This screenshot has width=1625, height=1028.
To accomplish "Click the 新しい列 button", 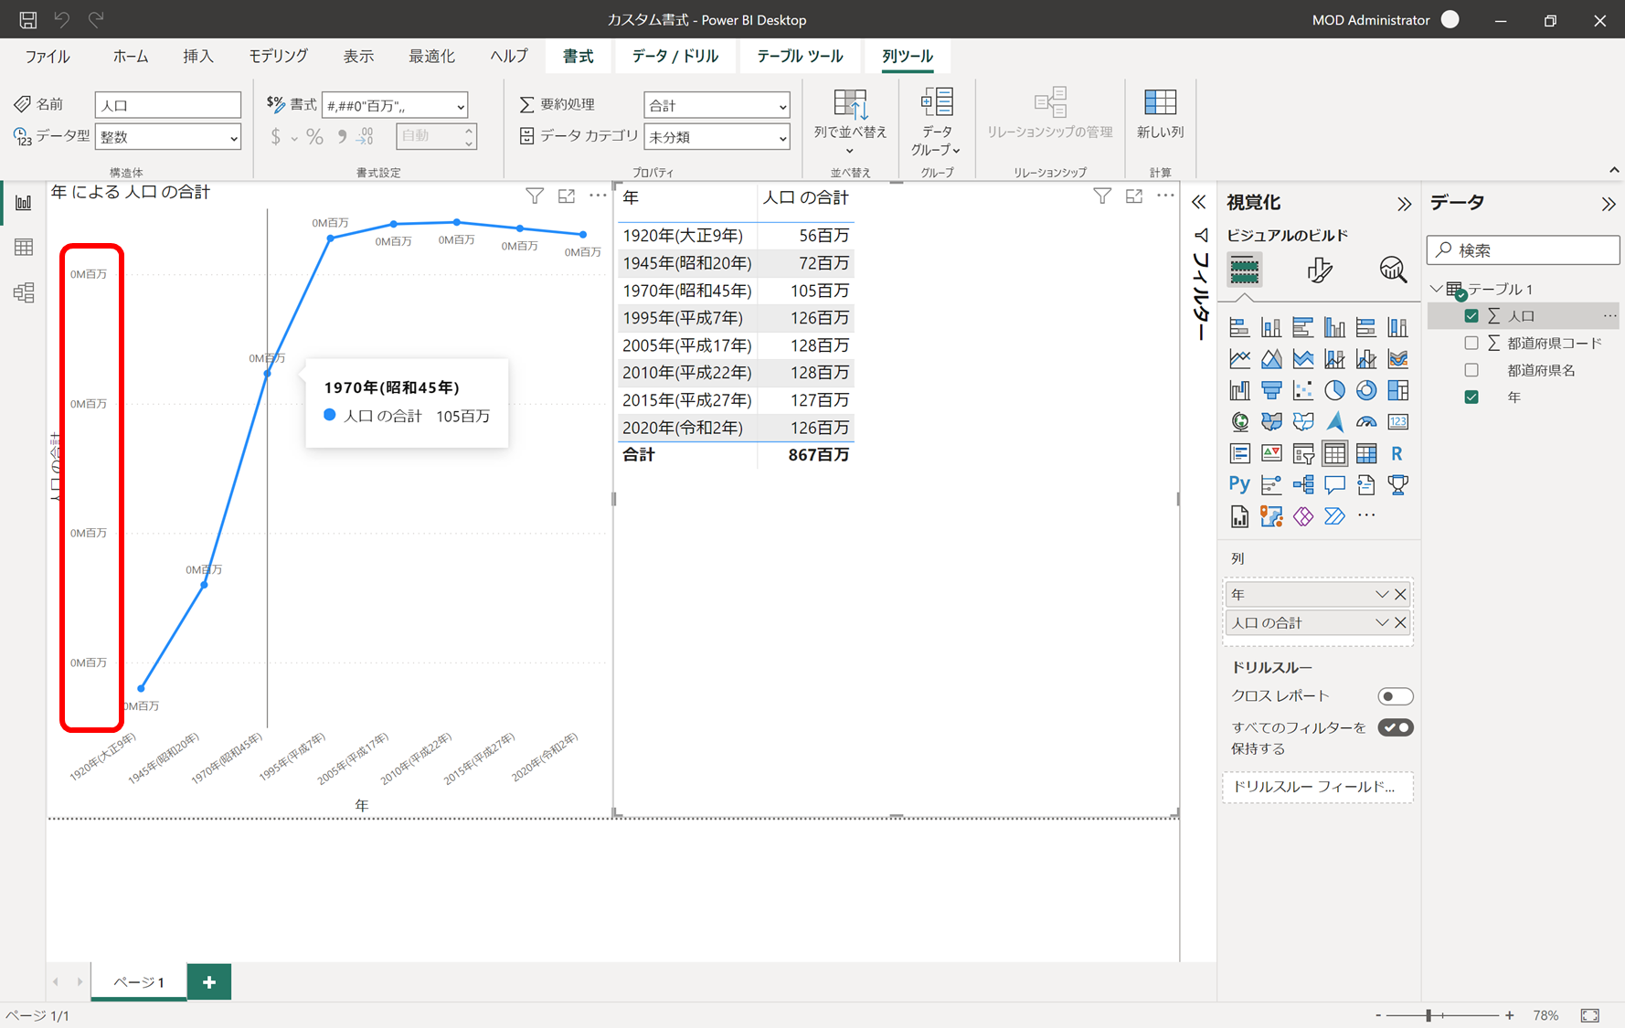I will 1160,114.
